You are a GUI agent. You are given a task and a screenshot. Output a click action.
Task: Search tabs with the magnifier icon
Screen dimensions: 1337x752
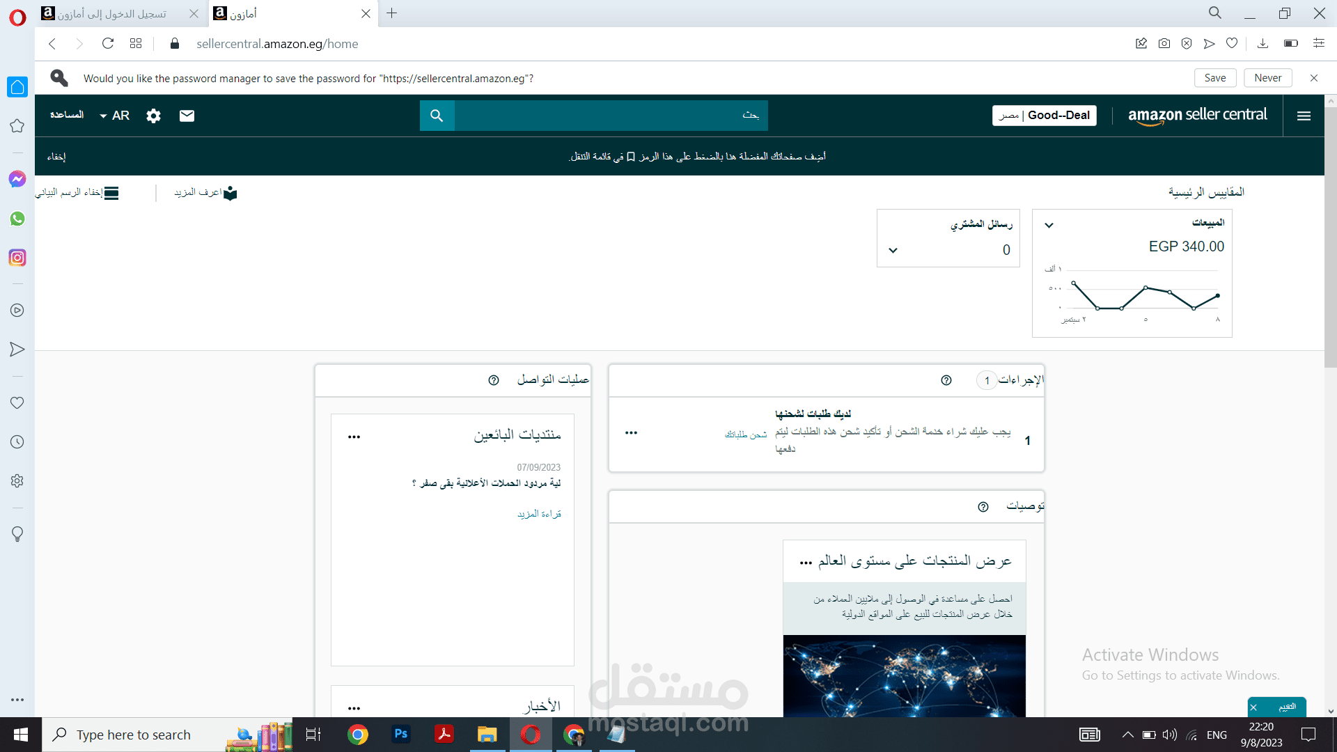[1215, 13]
